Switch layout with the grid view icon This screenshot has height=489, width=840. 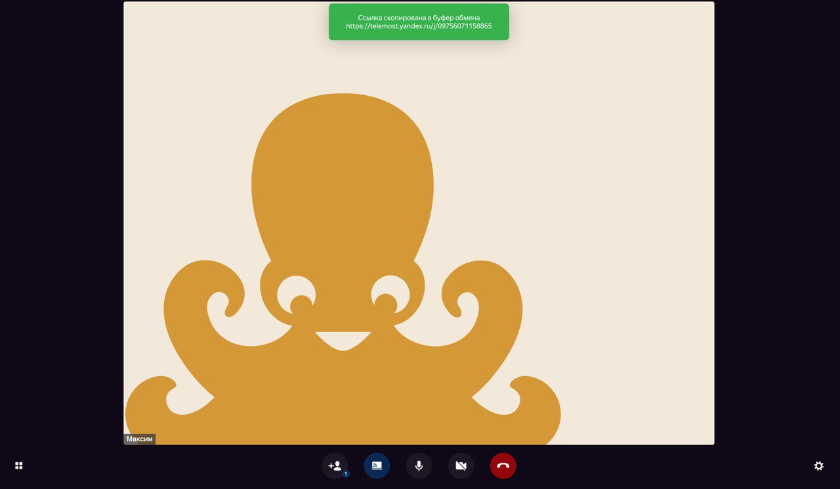pyautogui.click(x=19, y=466)
